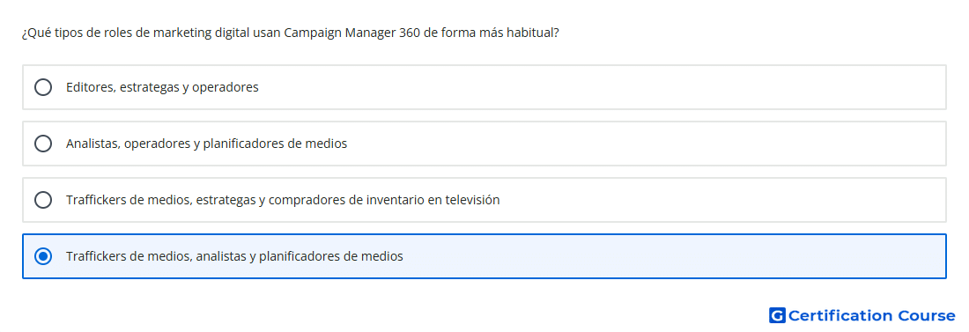Click the blue G logo icon
The width and height of the screenshot is (969, 332).
(777, 316)
